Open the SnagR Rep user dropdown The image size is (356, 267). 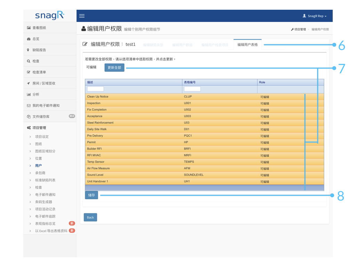(x=314, y=16)
